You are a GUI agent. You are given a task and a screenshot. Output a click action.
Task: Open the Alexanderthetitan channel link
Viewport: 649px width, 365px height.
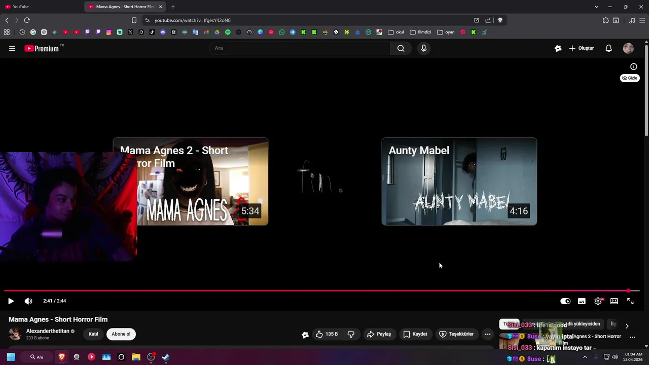(x=48, y=331)
